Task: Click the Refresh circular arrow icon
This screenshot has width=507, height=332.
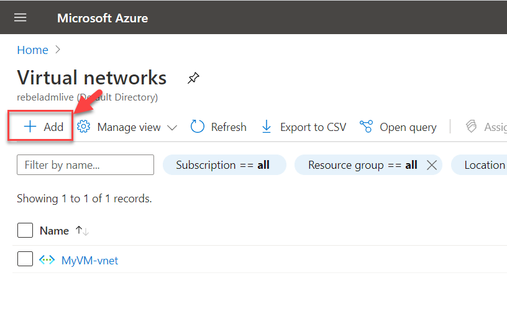Action: 197,127
